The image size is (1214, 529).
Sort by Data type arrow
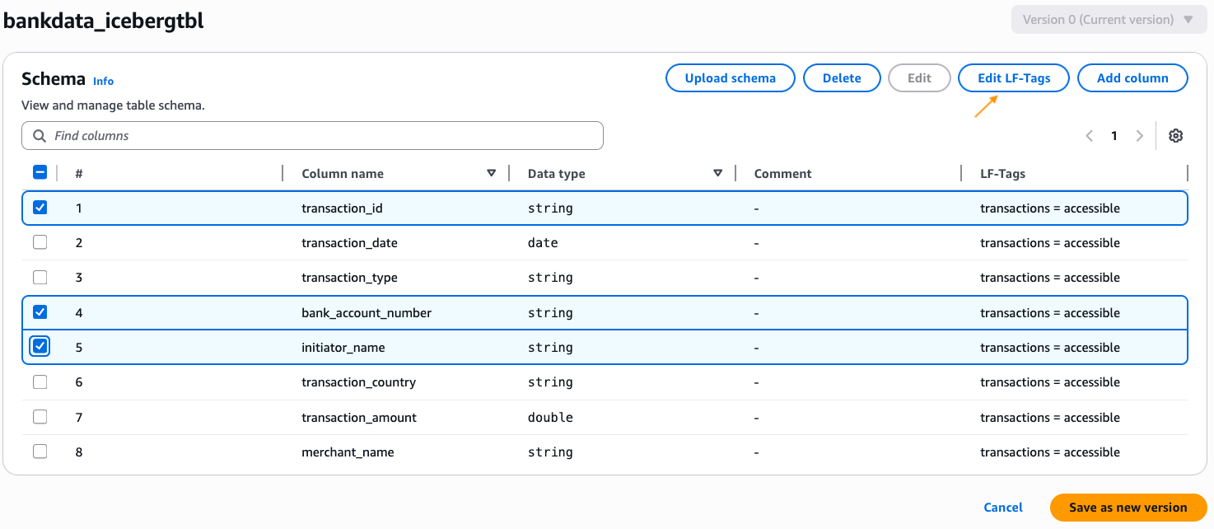click(x=718, y=173)
